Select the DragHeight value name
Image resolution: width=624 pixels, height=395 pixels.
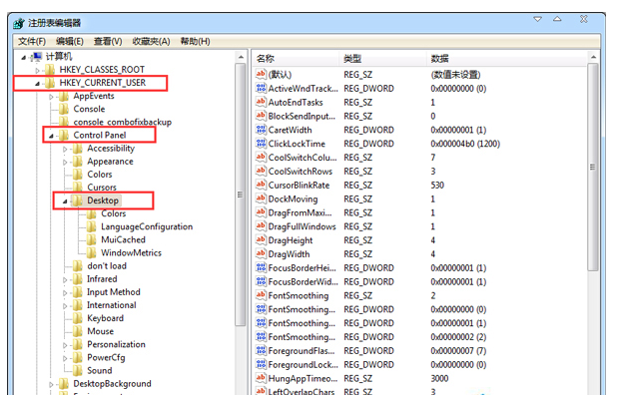[291, 240]
